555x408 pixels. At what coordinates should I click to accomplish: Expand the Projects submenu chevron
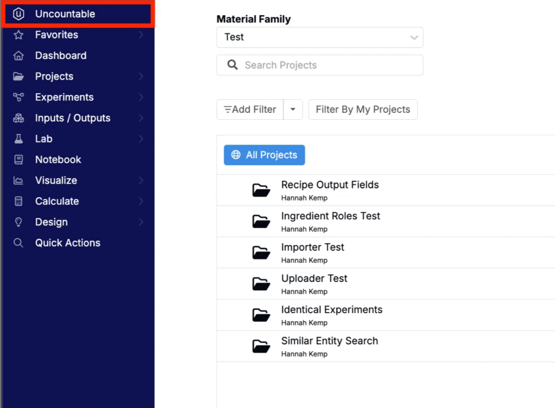tap(141, 76)
